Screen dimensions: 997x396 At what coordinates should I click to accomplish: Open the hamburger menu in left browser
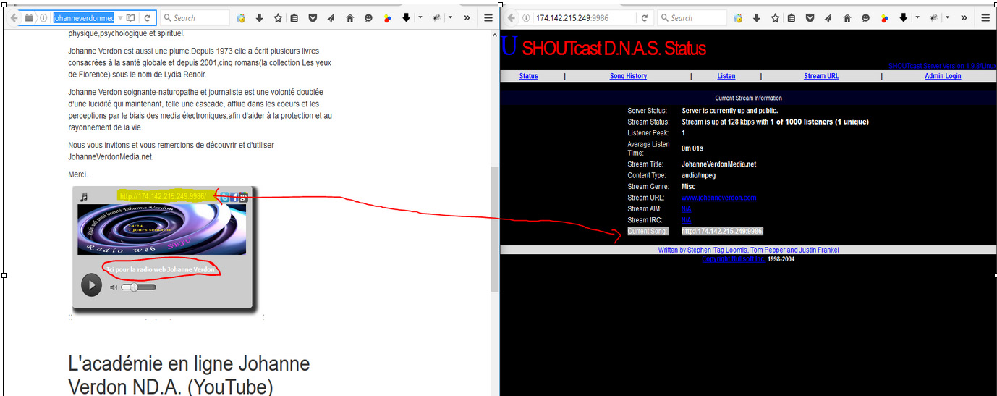(488, 17)
